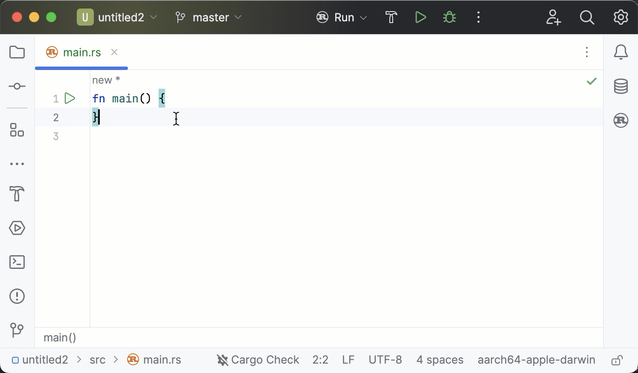Open IDE settings gear menu
This screenshot has height=373, width=638.
pyautogui.click(x=621, y=17)
